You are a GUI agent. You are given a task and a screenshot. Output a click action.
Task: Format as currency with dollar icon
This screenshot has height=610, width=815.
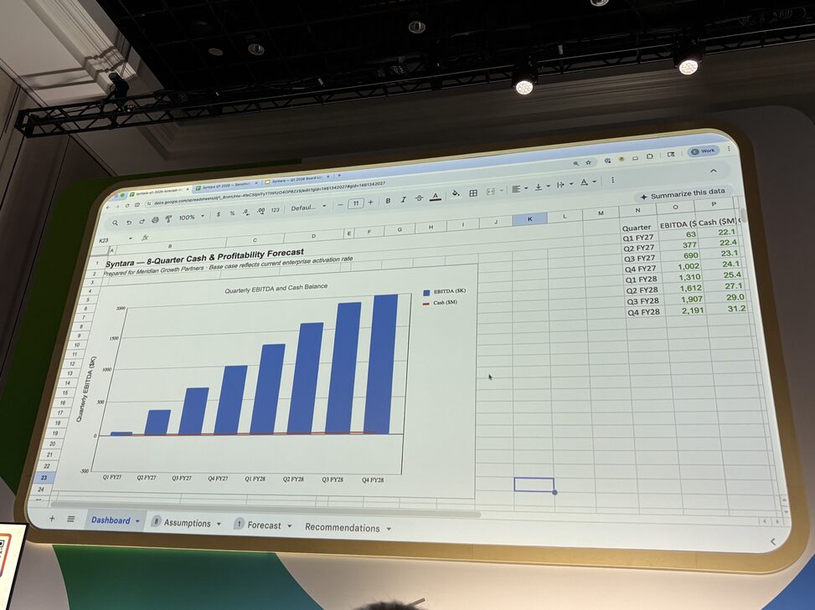click(218, 215)
